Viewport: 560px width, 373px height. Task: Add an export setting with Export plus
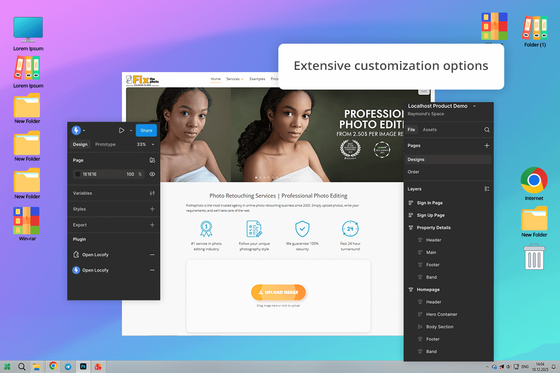[152, 225]
